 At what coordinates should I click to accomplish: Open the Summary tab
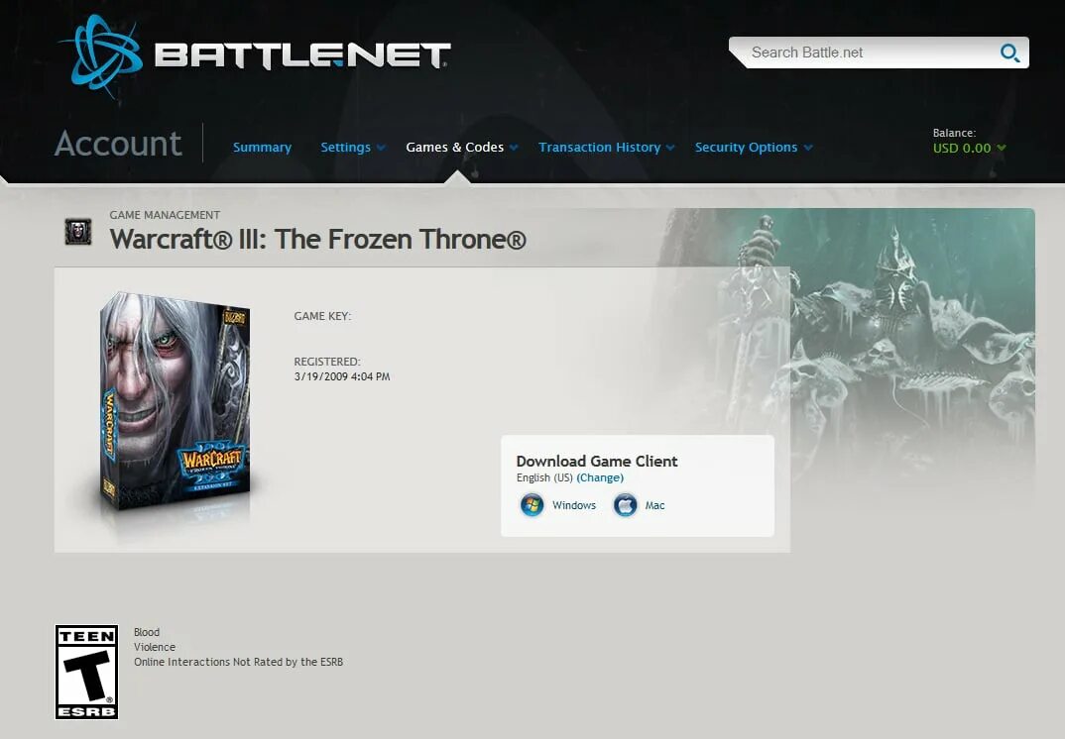click(262, 148)
